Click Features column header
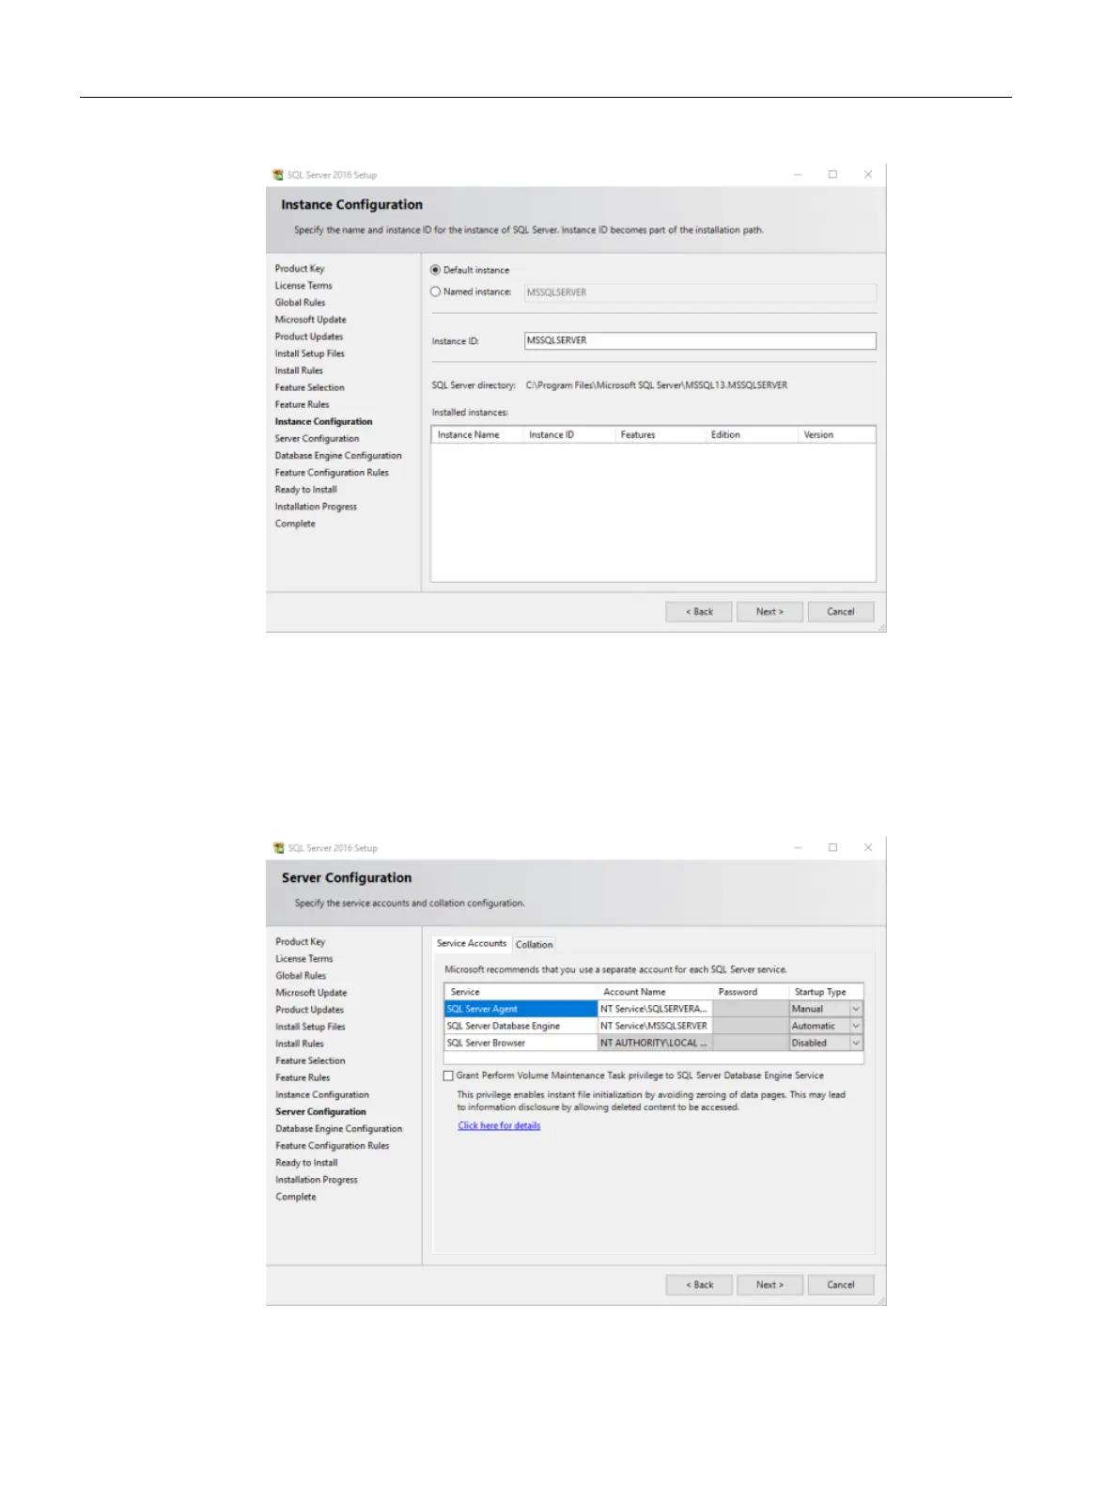Viewport: 1119px width, 1492px height. tap(660, 434)
